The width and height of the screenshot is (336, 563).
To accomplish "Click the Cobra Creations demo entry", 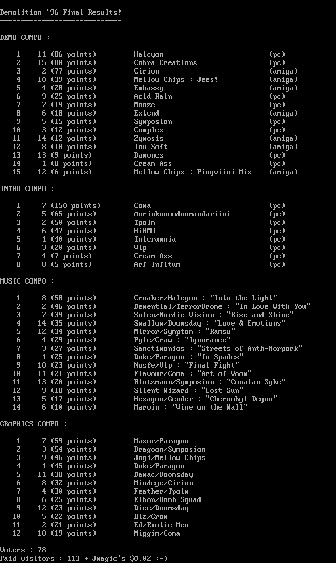I will tap(165, 62).
